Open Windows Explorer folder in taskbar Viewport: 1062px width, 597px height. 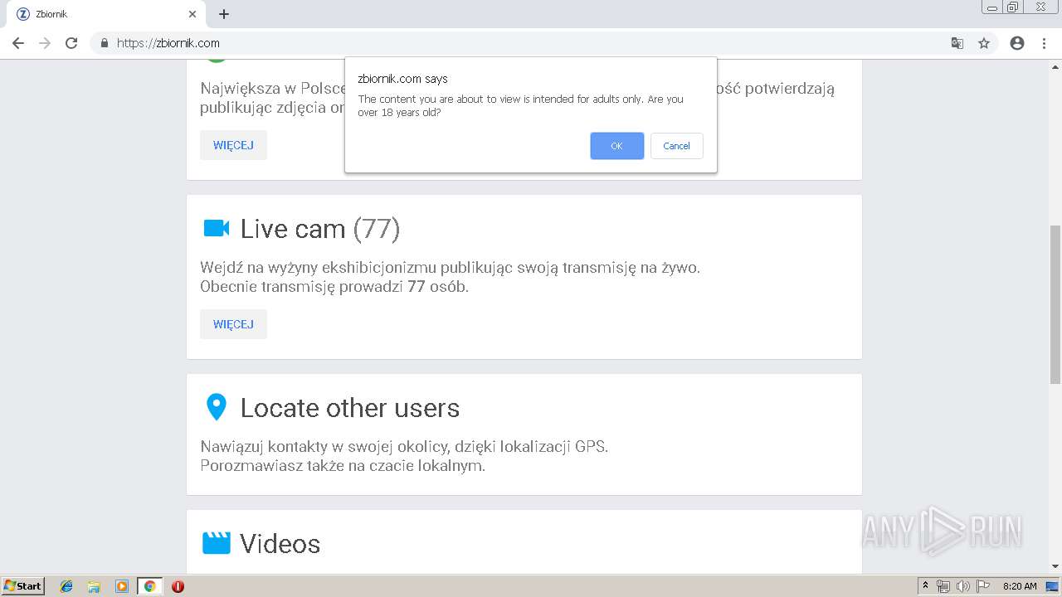tap(94, 586)
